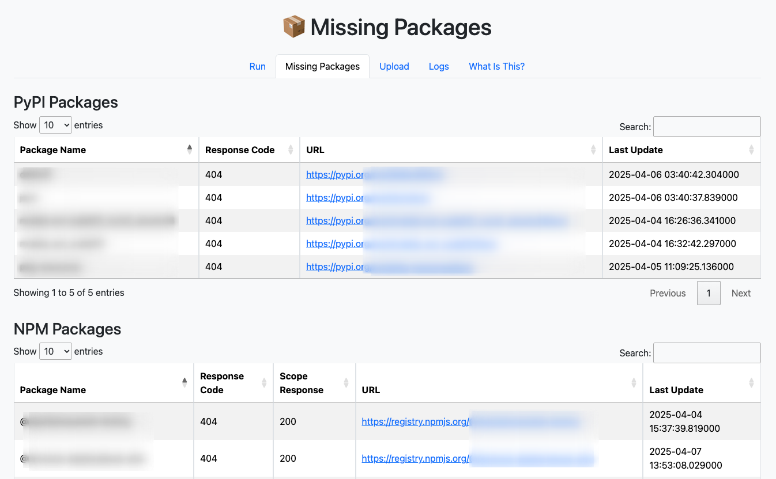Image resolution: width=776 pixels, height=479 pixels.
Task: Open the Logs tab
Action: coord(439,66)
